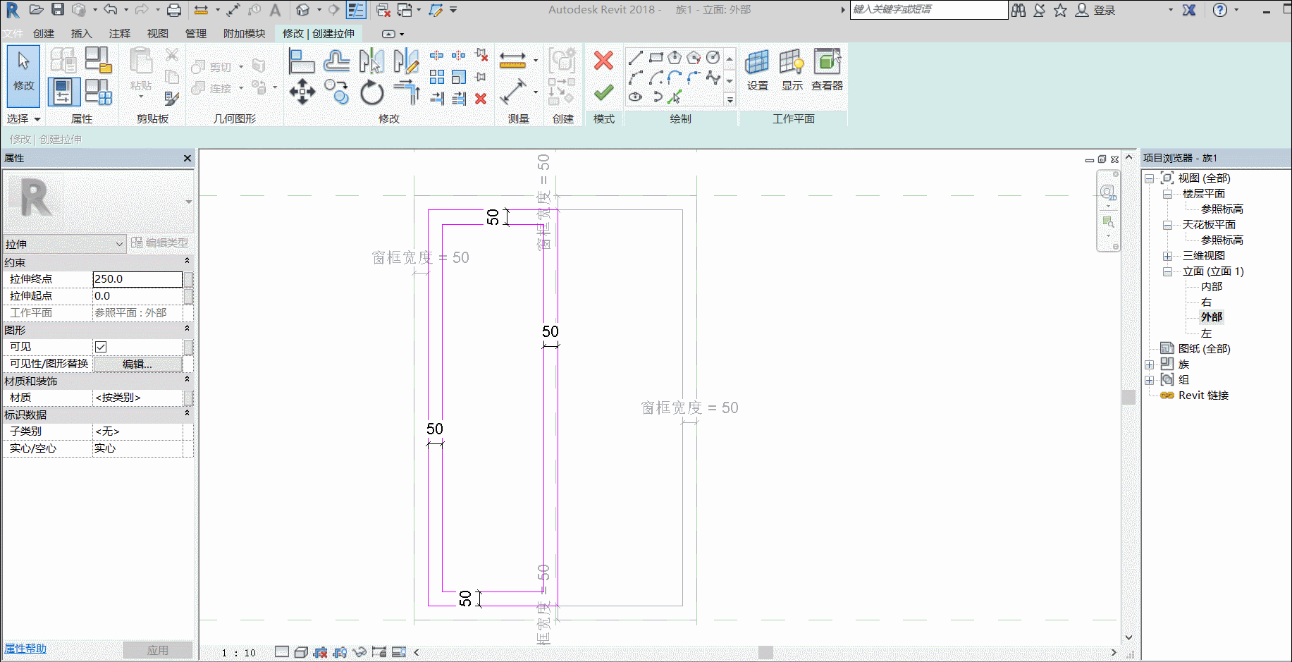Open the 插入 ribbon tab
This screenshot has width=1292, height=662.
[x=82, y=34]
